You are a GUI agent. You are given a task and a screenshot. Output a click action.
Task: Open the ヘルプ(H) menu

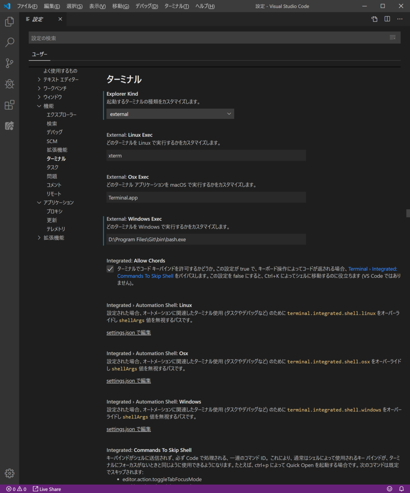click(x=205, y=6)
